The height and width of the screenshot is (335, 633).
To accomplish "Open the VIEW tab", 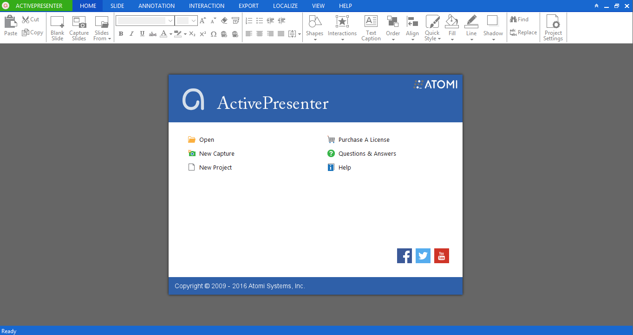I will click(318, 6).
